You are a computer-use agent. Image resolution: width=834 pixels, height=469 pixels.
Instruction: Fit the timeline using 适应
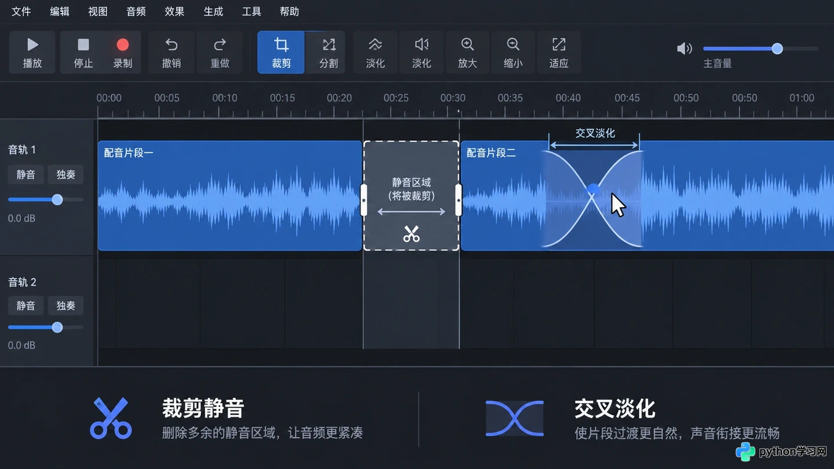click(x=559, y=52)
